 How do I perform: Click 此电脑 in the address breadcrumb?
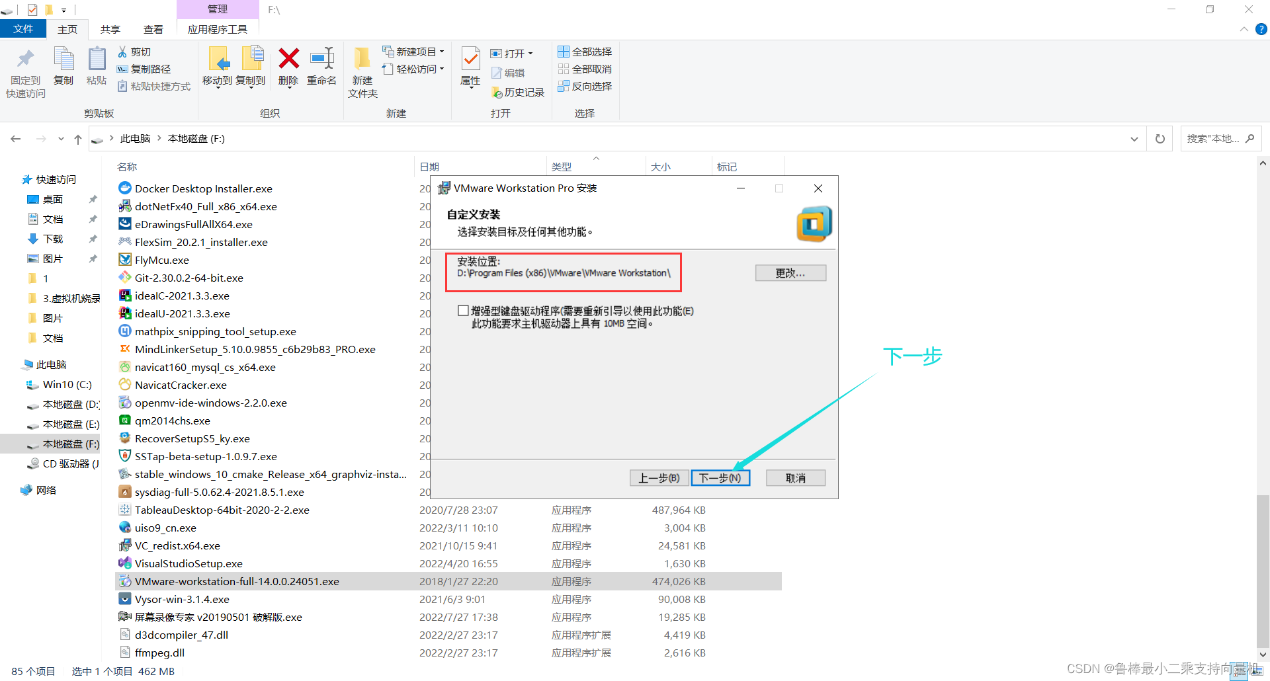[x=135, y=139]
